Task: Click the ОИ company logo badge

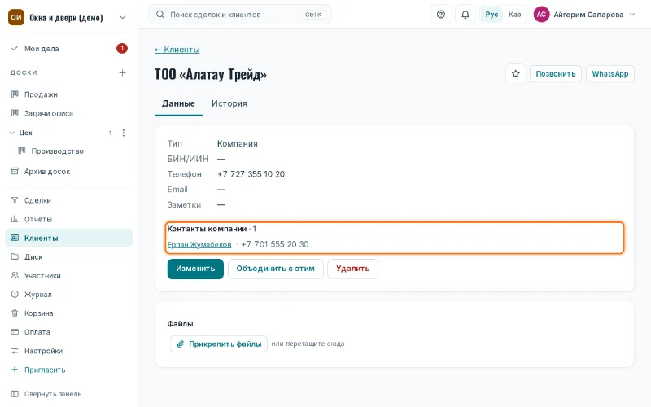Action: 16,17
